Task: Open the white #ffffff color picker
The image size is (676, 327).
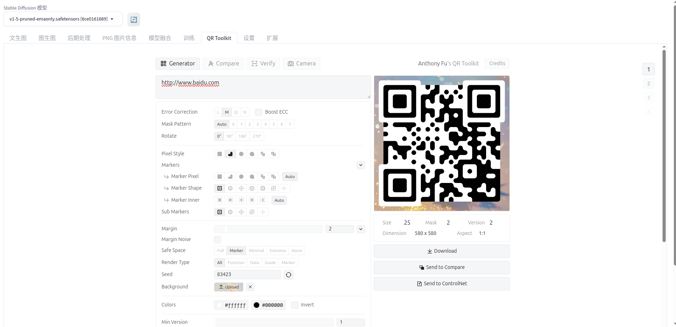Action: click(x=231, y=305)
